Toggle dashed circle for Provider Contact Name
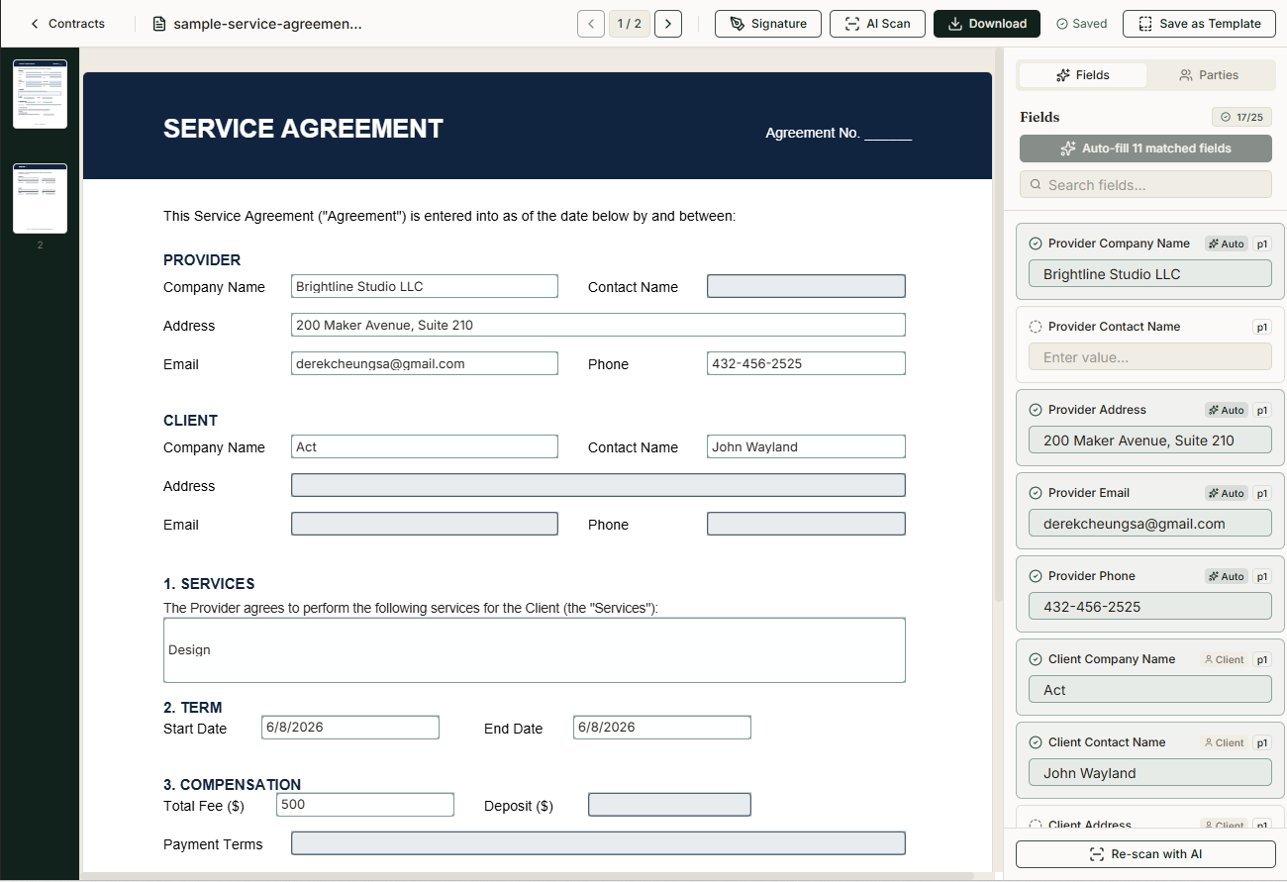This screenshot has height=882, width=1287. [x=1036, y=327]
